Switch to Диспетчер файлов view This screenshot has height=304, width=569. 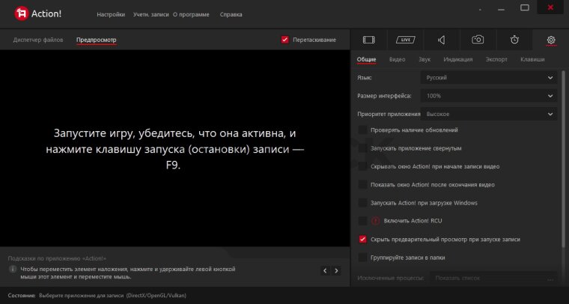39,40
